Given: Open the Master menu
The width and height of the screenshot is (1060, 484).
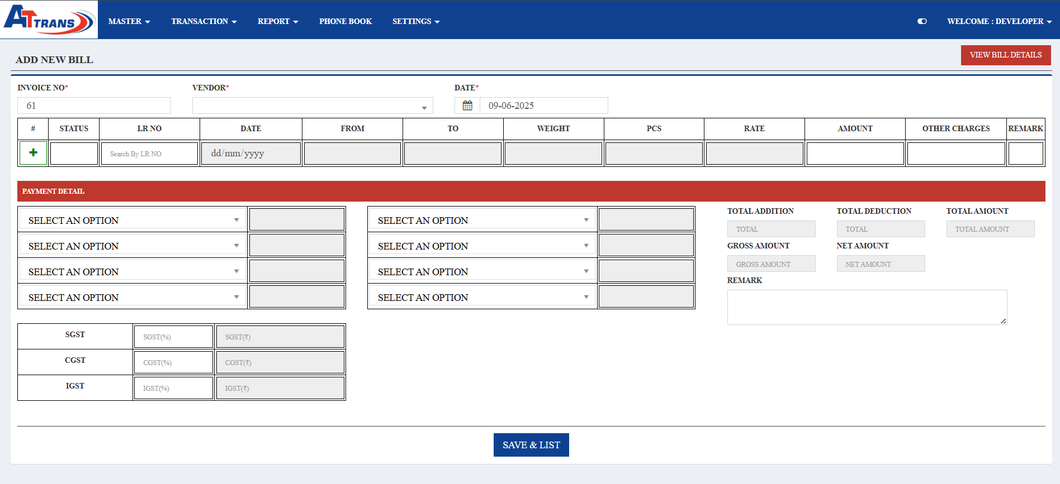Looking at the screenshot, I should pyautogui.click(x=129, y=21).
